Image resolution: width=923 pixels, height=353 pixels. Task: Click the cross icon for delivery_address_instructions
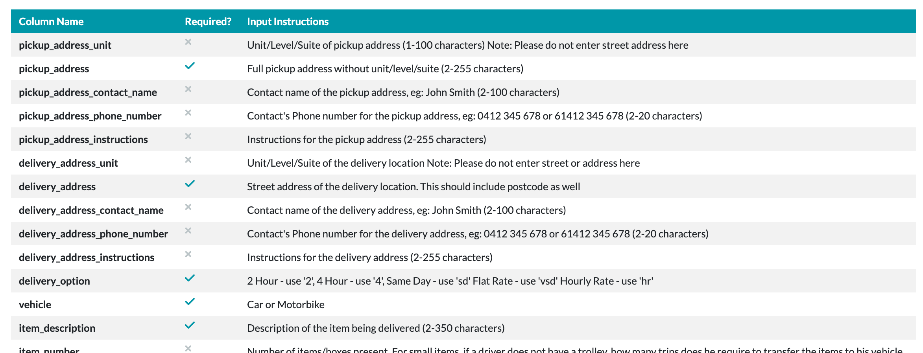point(188,254)
